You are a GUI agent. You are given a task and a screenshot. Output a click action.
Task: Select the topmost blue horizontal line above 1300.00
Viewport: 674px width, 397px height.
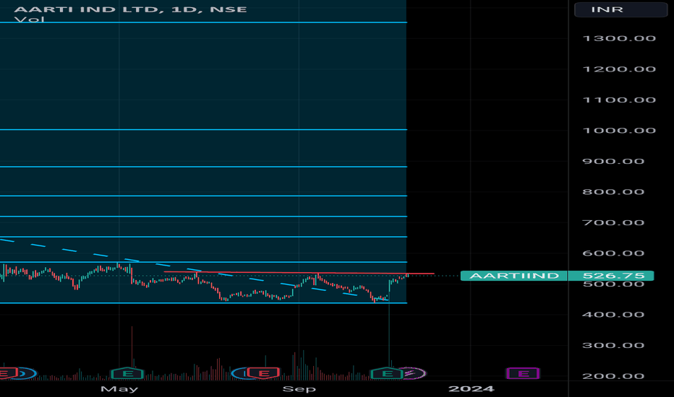click(203, 22)
